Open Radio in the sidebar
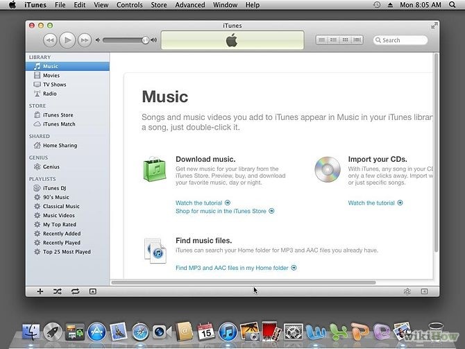This screenshot has height=349, width=465. [67, 94]
